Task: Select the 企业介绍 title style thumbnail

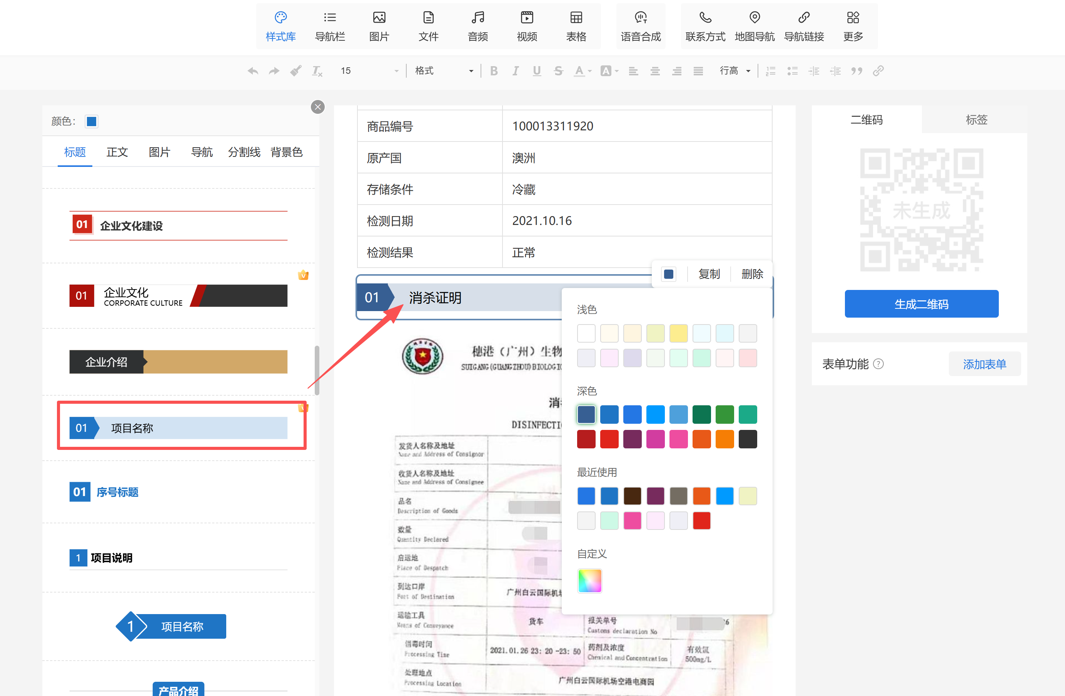Action: click(x=178, y=362)
